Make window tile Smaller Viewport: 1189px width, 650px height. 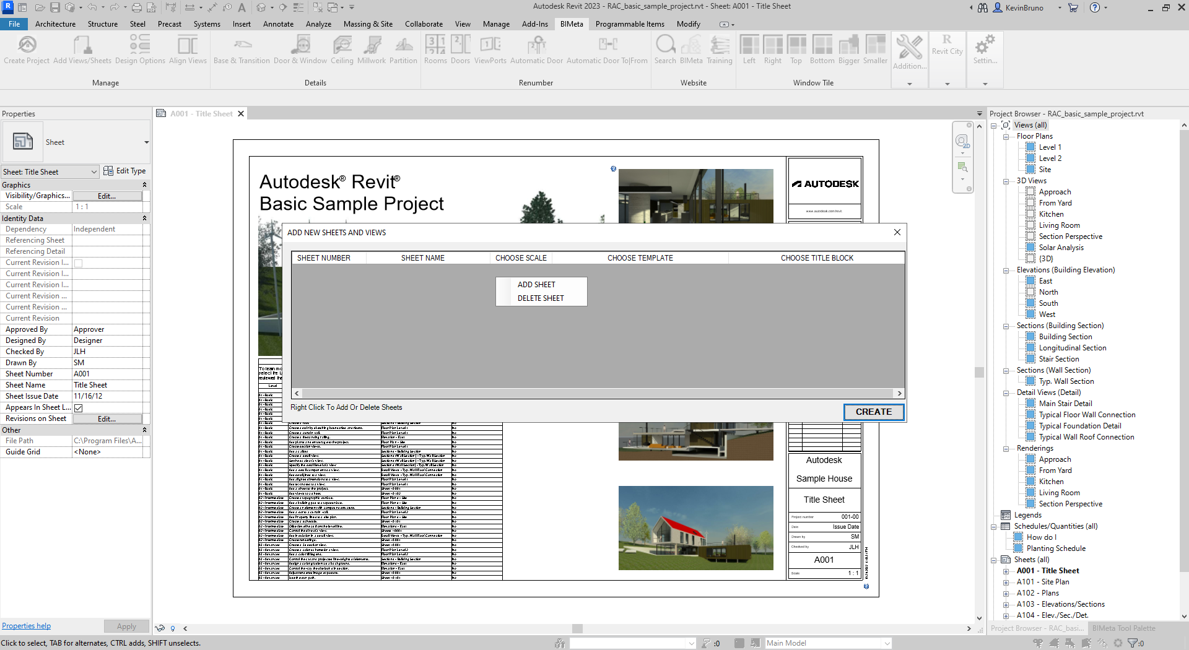(876, 50)
